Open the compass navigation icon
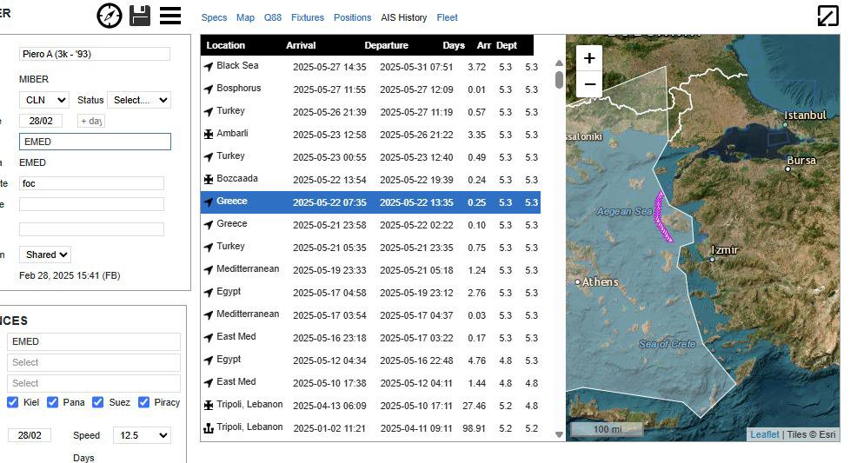Viewport: 850px width, 463px height. click(110, 16)
